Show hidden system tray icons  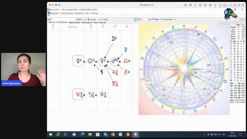204,134
